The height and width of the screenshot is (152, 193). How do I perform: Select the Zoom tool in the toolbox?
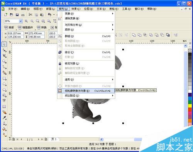tap(4, 61)
